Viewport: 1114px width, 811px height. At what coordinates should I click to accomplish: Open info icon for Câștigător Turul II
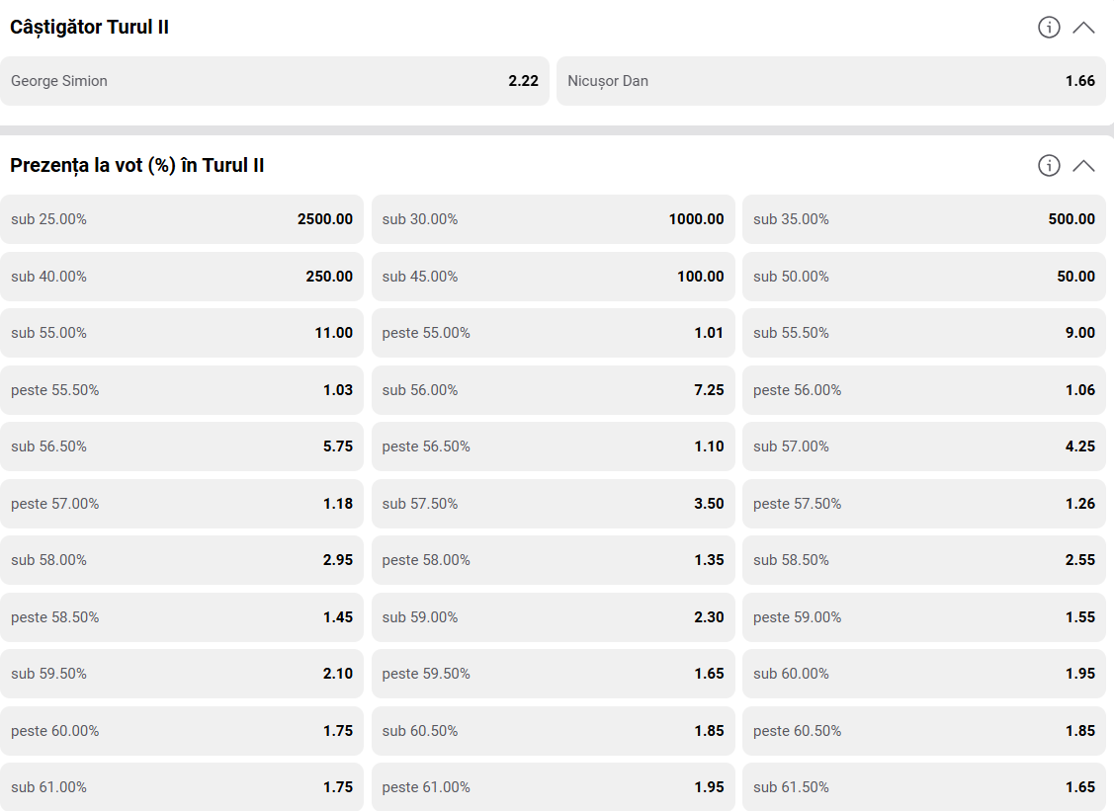click(1049, 27)
